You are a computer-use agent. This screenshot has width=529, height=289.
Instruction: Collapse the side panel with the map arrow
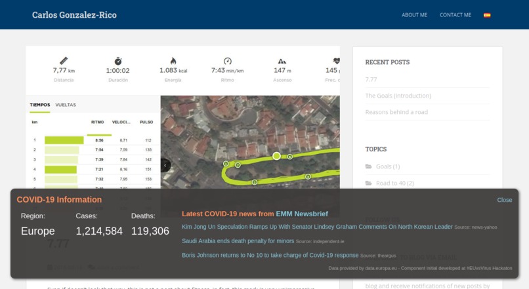point(165,165)
